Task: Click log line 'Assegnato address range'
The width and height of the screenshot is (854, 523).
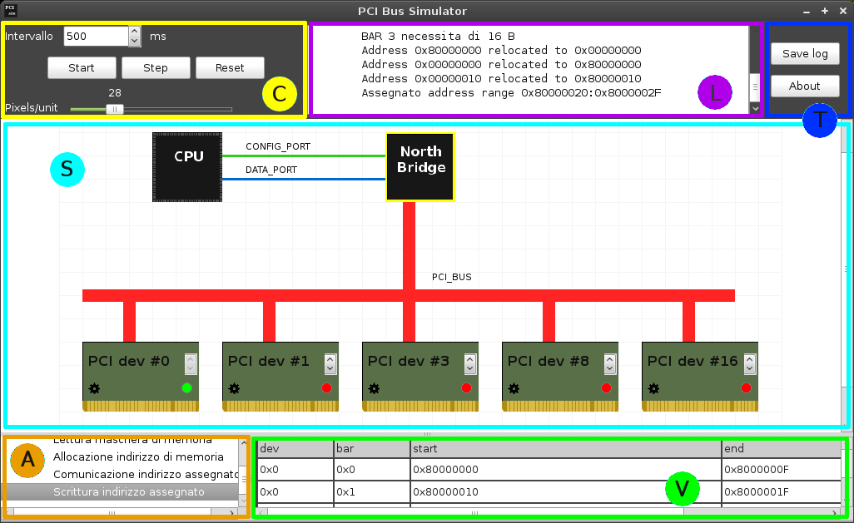Action: [511, 93]
